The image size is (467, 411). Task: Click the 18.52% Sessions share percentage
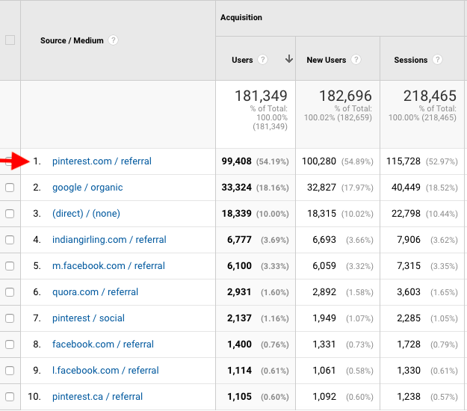point(442,188)
